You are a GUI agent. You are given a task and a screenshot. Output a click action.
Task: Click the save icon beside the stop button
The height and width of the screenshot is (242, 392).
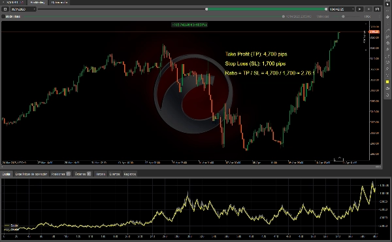pos(377,9)
